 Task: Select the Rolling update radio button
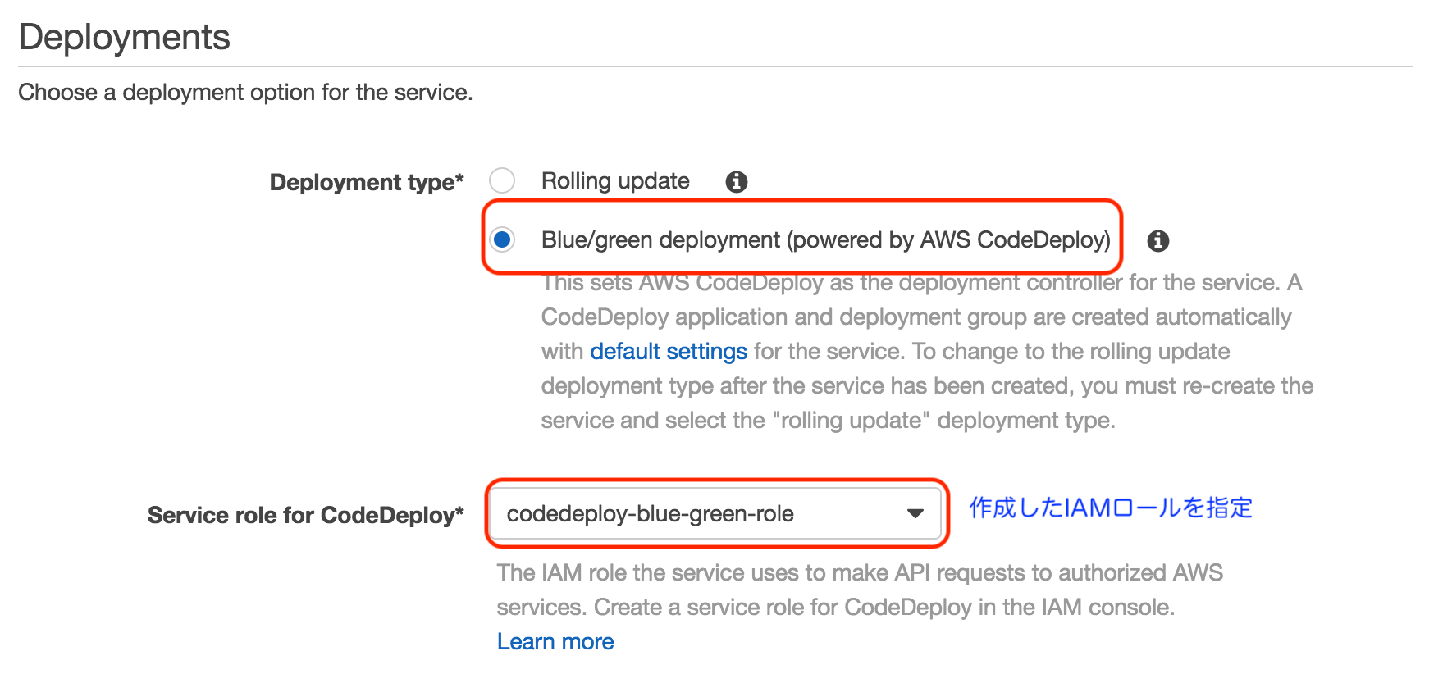click(x=502, y=180)
